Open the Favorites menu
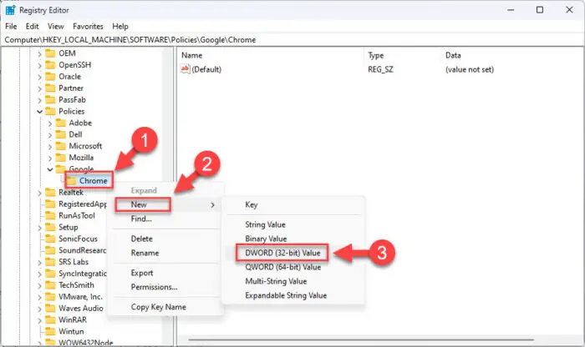The image size is (585, 347). [x=88, y=27]
